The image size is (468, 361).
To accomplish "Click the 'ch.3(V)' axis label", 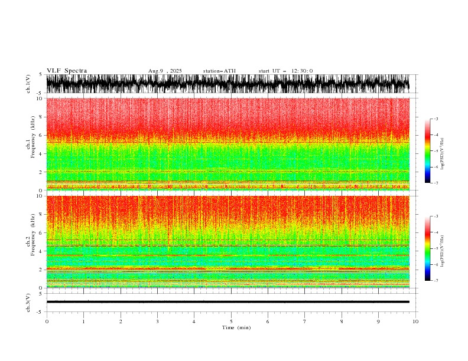I will point(28,303).
